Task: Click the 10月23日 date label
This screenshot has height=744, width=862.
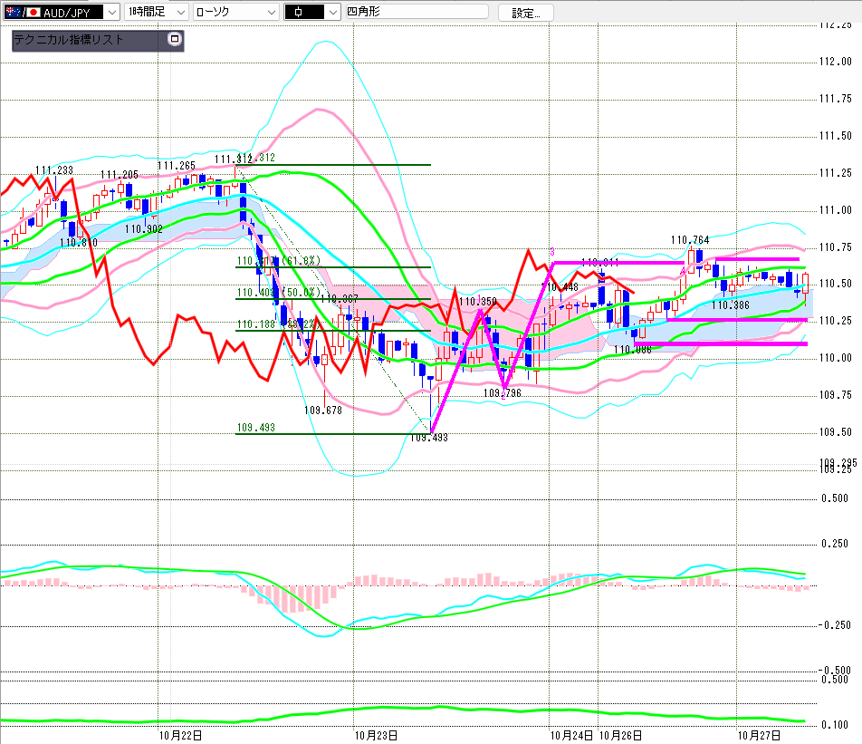Action: pos(376,736)
